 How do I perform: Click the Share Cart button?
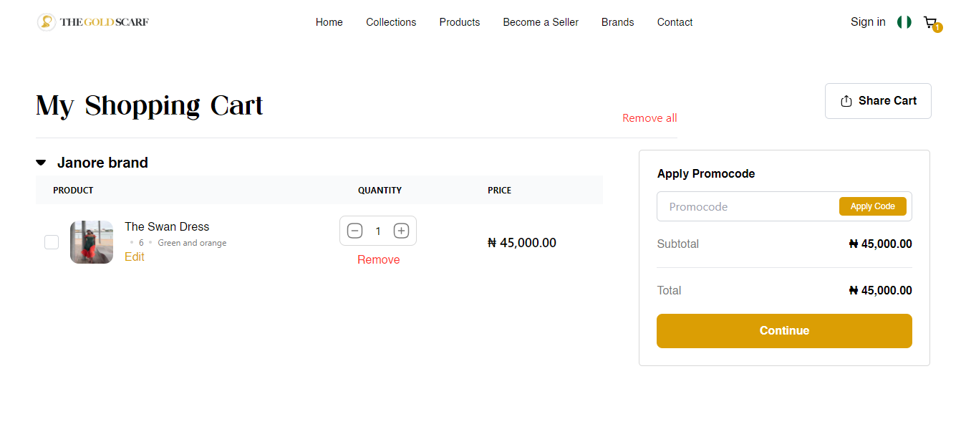878,101
